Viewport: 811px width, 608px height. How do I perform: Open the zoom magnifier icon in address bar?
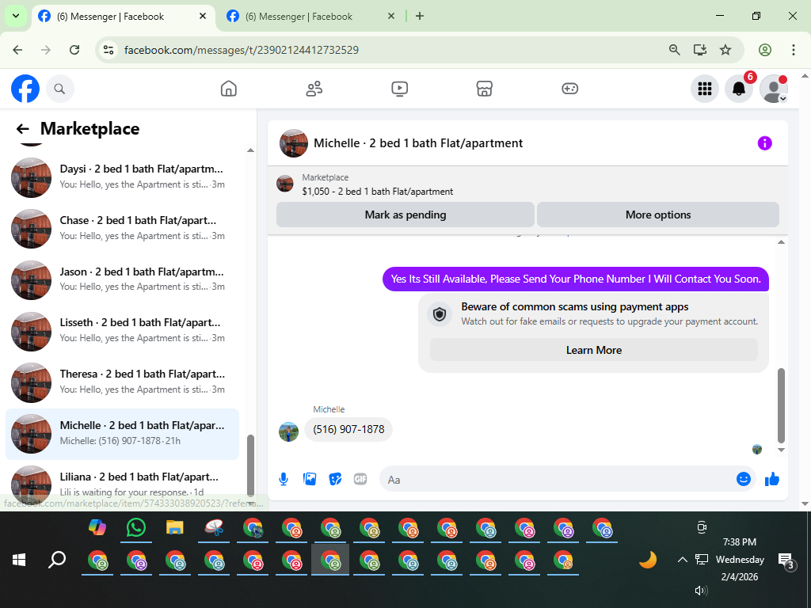(674, 50)
